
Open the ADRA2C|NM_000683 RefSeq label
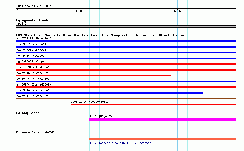click(102, 116)
